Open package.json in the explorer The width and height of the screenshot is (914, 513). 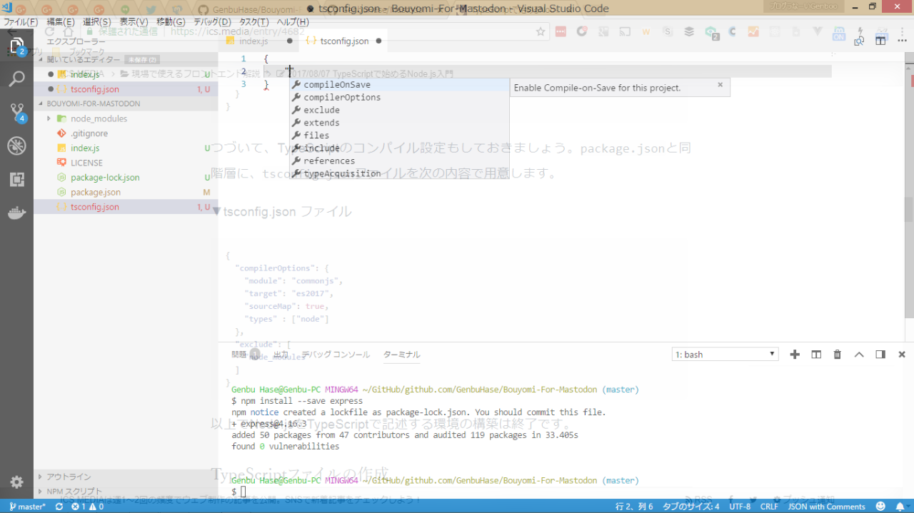coord(95,192)
